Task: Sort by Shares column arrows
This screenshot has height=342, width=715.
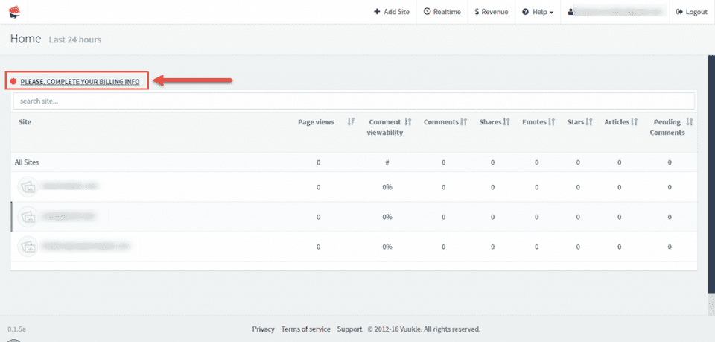Action: pyautogui.click(x=506, y=121)
